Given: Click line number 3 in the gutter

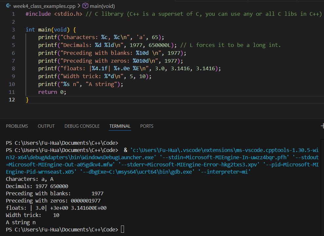Looking at the screenshot, I should click(13, 30).
